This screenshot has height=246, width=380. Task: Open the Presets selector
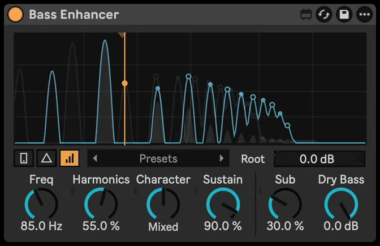pyautogui.click(x=158, y=158)
